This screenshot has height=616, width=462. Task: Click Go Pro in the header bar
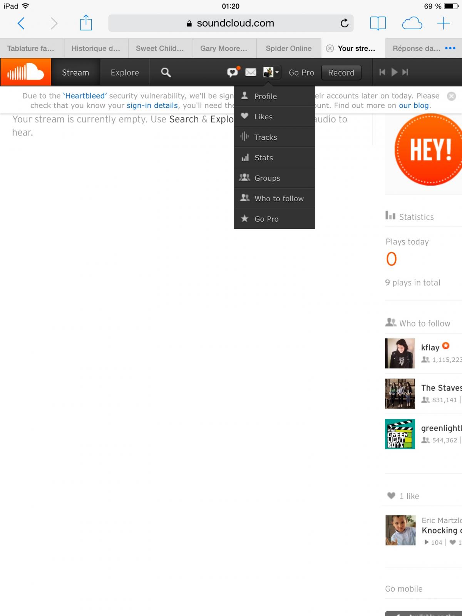point(301,72)
